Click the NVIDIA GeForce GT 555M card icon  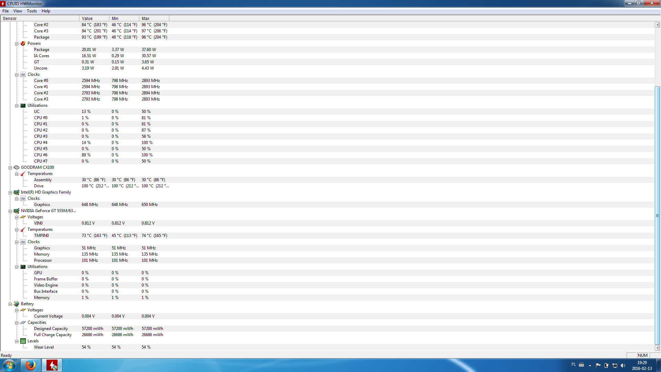pos(17,211)
